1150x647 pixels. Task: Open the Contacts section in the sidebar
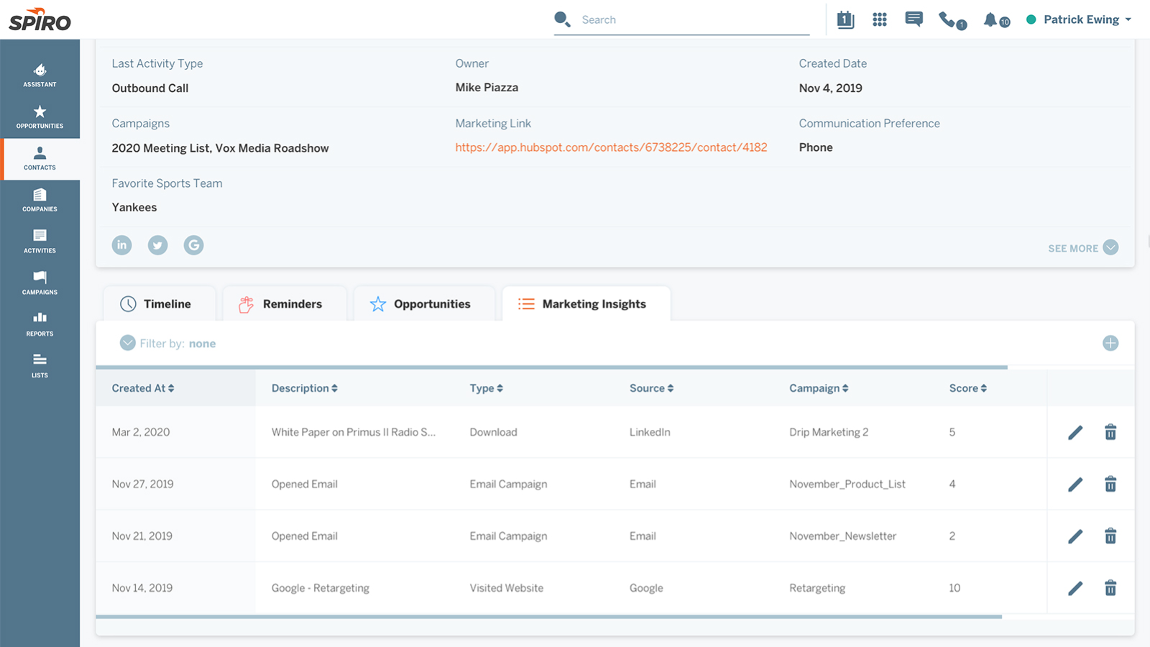[40, 160]
